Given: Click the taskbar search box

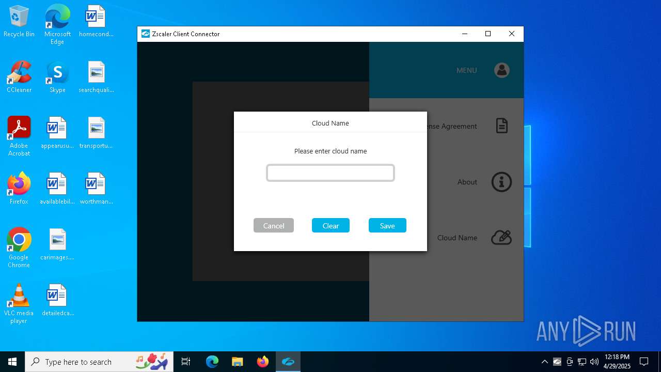Looking at the screenshot, I should [100, 362].
